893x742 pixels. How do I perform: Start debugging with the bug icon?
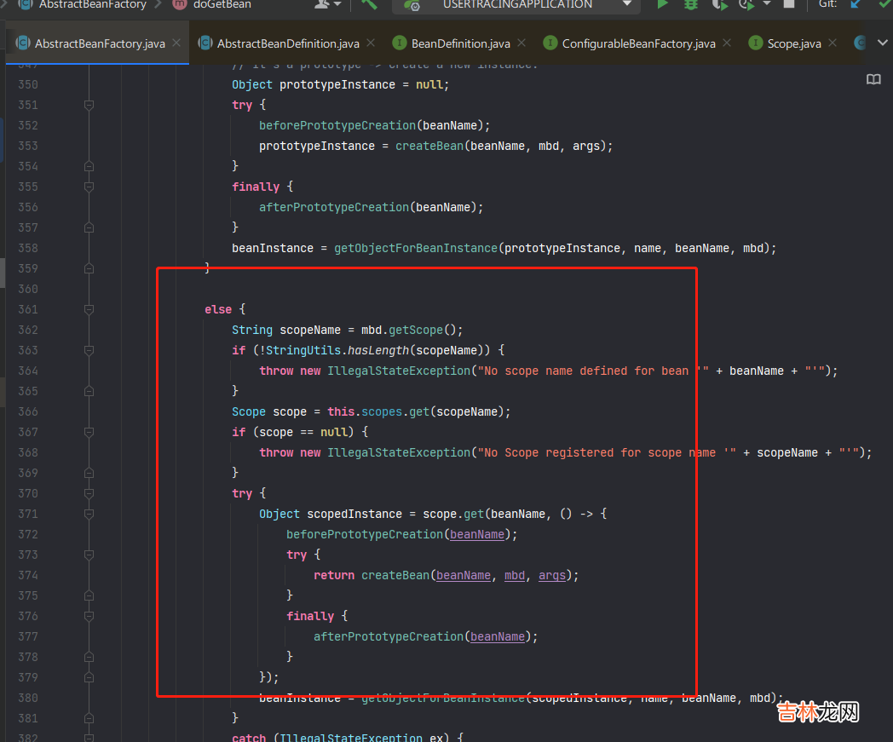[690, 4]
